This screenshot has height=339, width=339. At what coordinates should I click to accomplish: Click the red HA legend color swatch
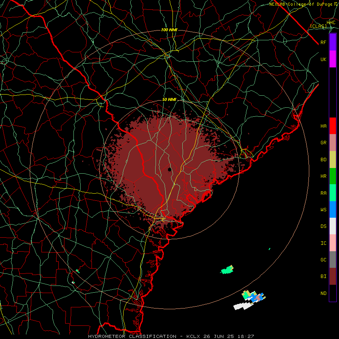point(333,126)
